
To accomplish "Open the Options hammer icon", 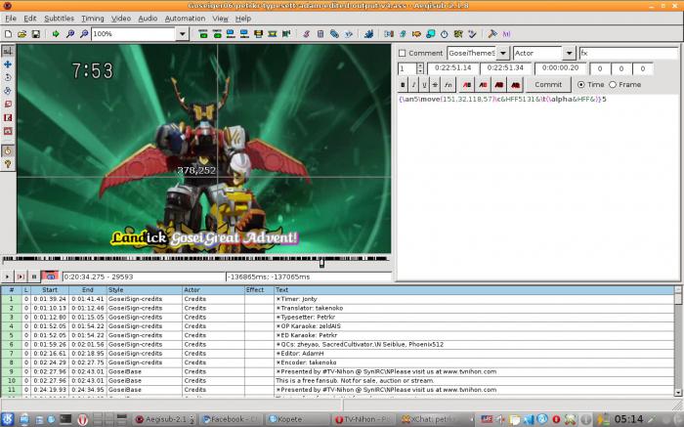I will coord(492,33).
